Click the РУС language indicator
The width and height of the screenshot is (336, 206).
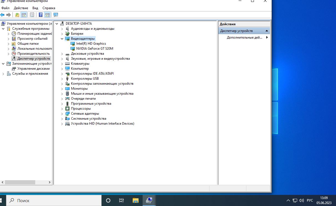(x=310, y=200)
